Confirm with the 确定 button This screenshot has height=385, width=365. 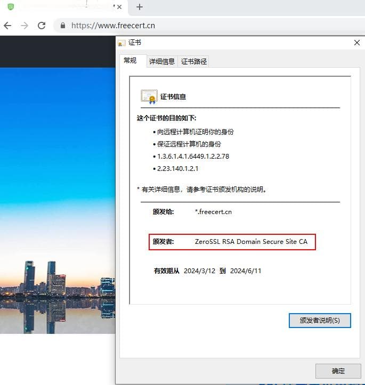(x=338, y=371)
